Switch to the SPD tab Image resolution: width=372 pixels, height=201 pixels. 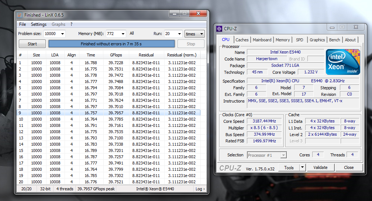pyautogui.click(x=299, y=40)
